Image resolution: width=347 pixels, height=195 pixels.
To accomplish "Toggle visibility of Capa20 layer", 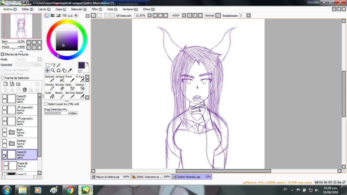I will point(5,96).
